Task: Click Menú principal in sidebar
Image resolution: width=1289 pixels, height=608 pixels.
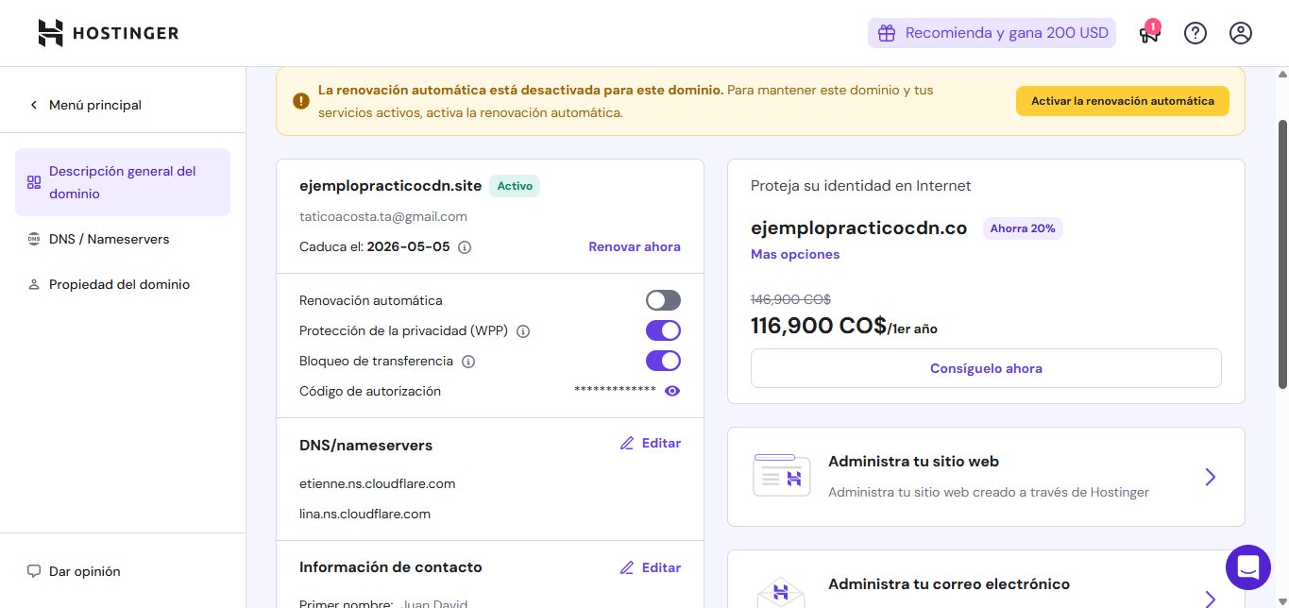Action: pos(95,105)
